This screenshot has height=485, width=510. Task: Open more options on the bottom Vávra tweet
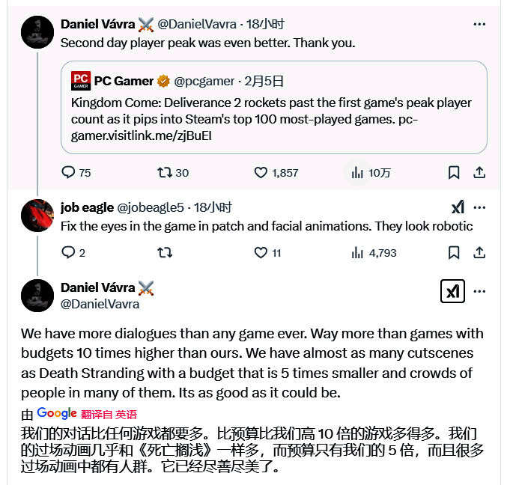(x=479, y=291)
